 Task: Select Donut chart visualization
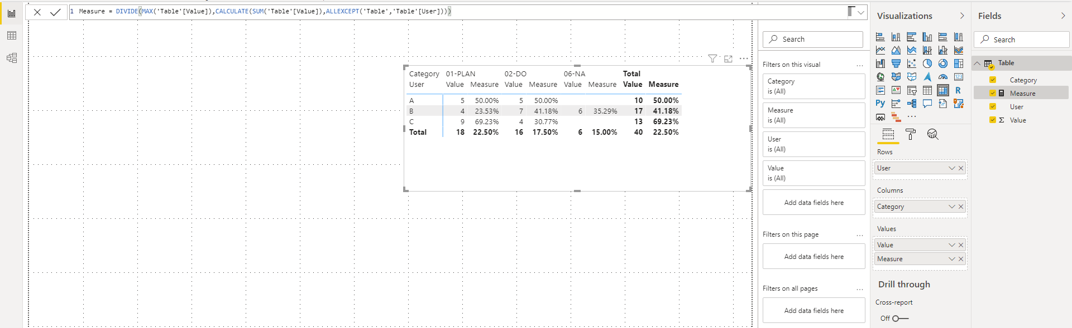(x=943, y=63)
